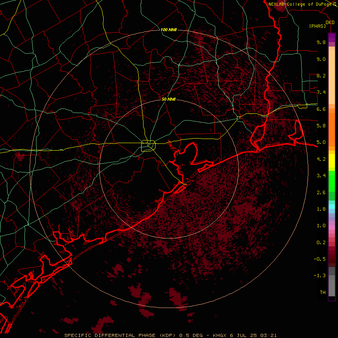Screen dimensions: 338x338
Task: Click the 1.8 scale value
Action: [321, 209]
